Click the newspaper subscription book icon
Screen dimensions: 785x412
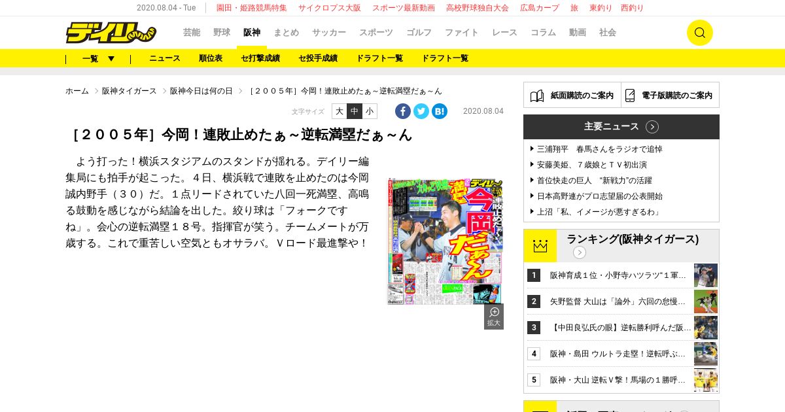click(537, 95)
